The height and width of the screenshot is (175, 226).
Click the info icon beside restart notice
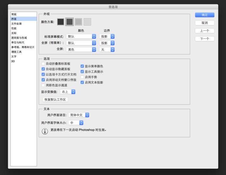pos(45,131)
